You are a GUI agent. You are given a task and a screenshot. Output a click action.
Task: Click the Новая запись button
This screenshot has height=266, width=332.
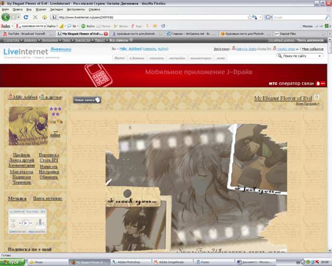87,100
